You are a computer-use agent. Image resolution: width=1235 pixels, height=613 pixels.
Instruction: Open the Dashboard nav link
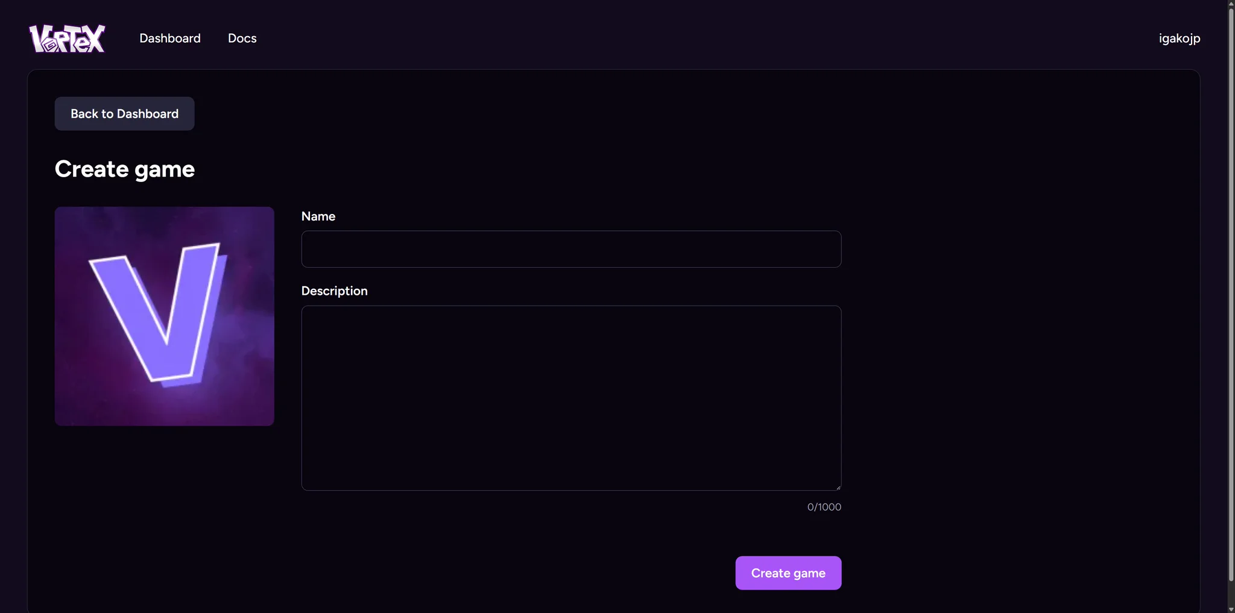tap(170, 38)
